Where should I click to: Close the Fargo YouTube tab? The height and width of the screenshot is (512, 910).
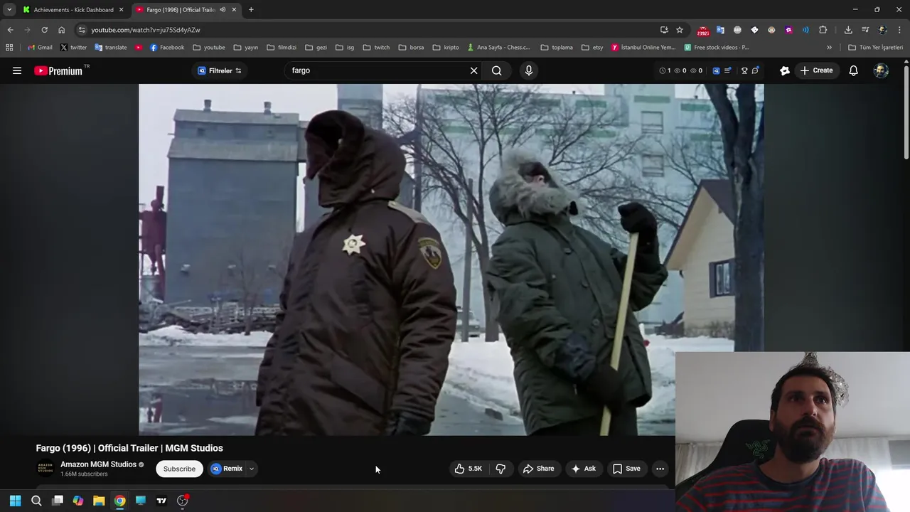[x=234, y=10]
